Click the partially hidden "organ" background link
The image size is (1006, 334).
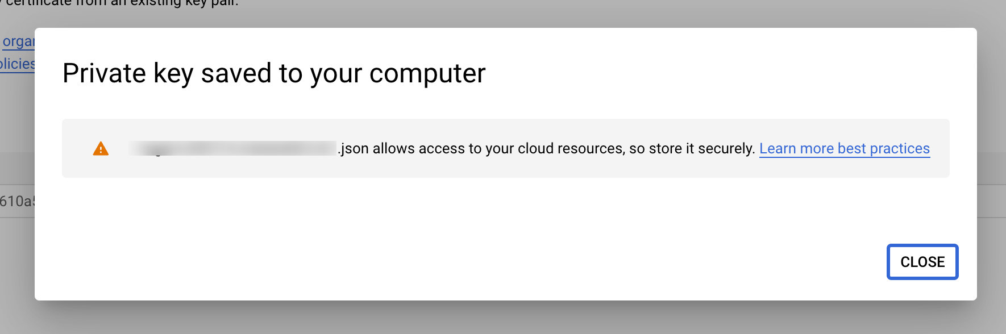pos(18,42)
